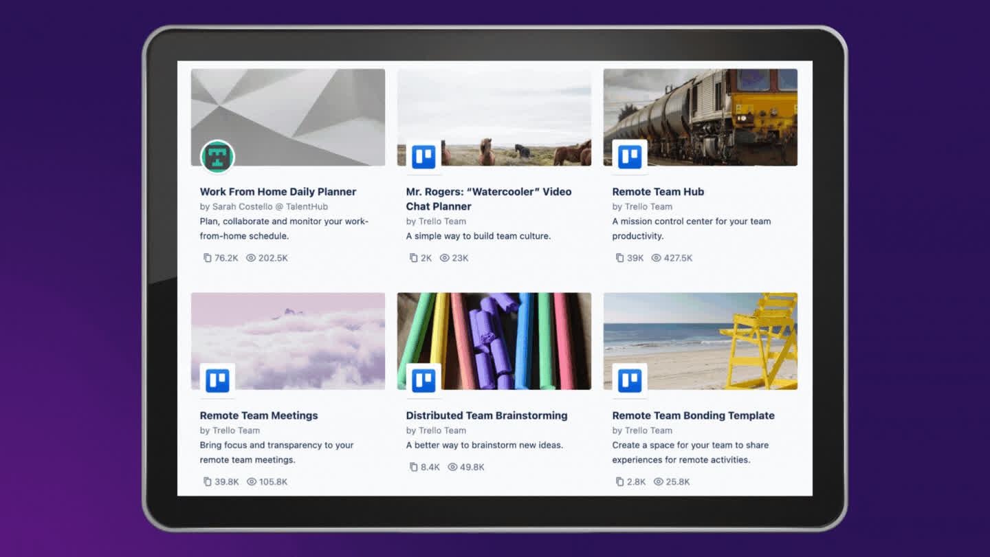The image size is (990, 557).
Task: Click description starting 'Create a space for your team'
Action: click(x=691, y=452)
